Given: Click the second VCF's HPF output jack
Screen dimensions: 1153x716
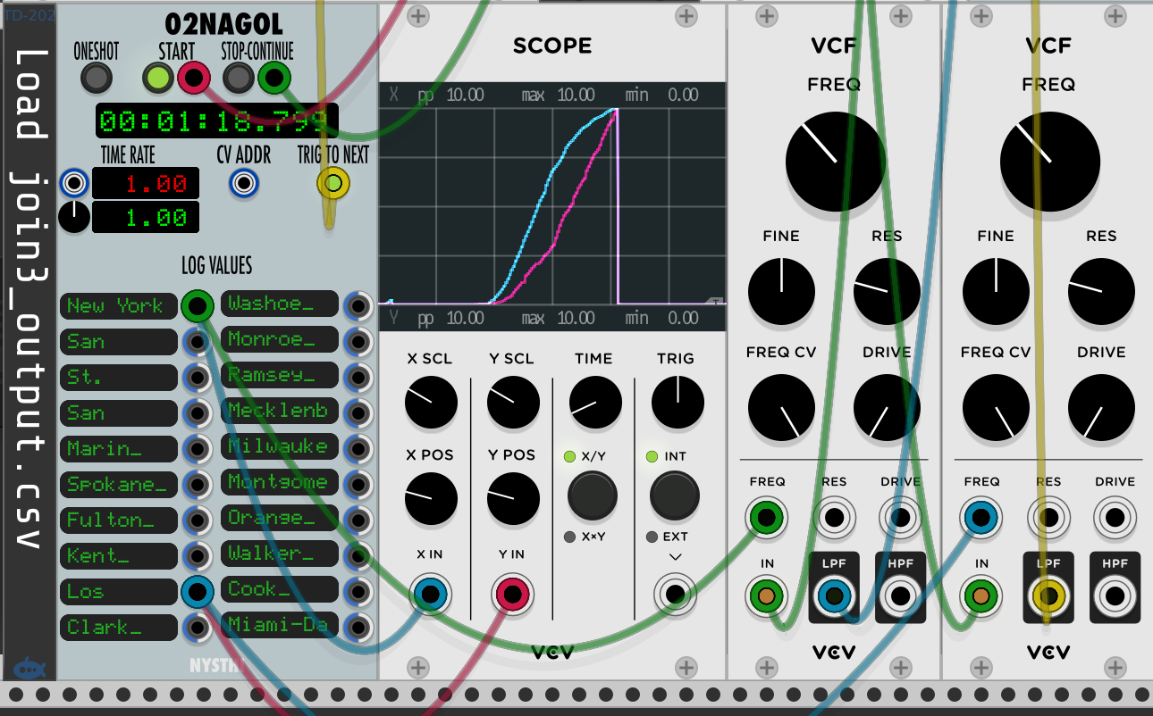Looking at the screenshot, I should (x=1114, y=595).
